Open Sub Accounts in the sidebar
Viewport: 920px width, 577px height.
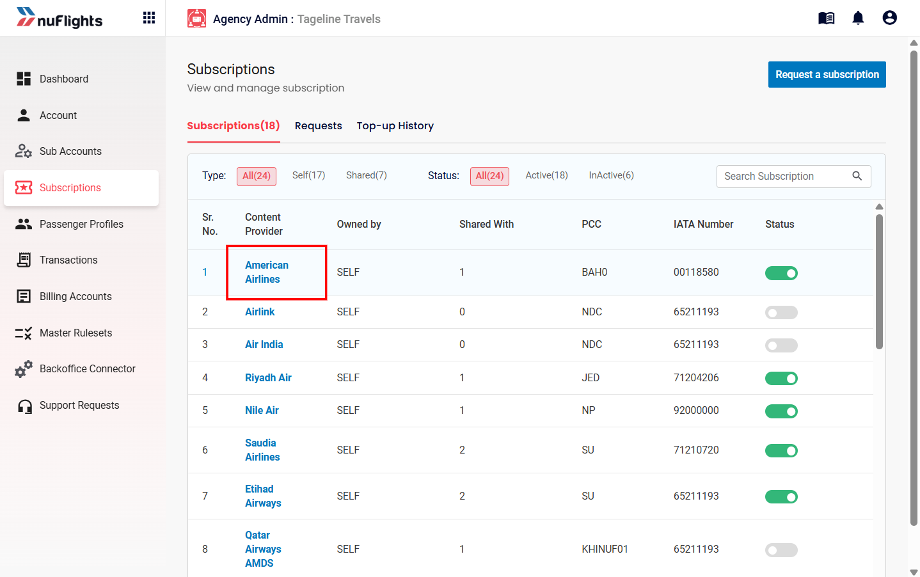[x=70, y=151]
